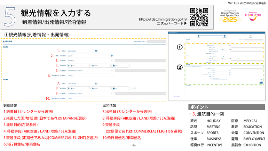Click the word INCENTIVE in the purpose list
Image resolution: width=268 pixels, height=151 pixels.
[214, 145]
